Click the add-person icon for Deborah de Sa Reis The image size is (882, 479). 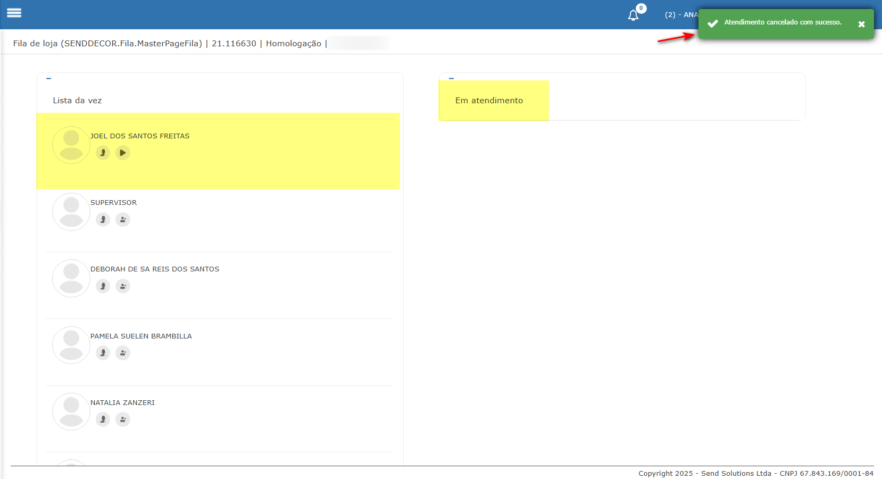tap(123, 286)
